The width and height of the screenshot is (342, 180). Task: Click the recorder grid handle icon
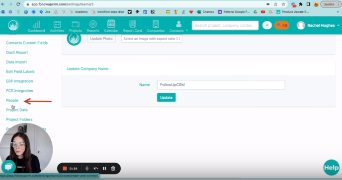87,169
